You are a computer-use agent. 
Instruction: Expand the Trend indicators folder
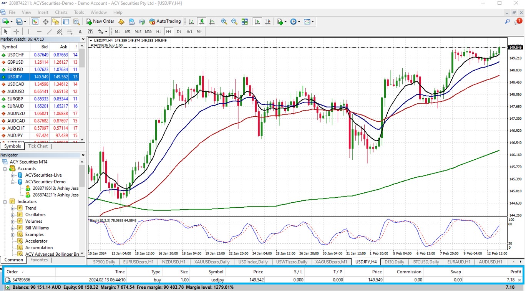[13, 208]
